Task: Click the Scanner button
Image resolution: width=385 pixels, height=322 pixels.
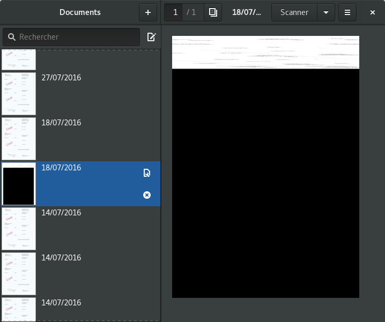Action: tap(294, 12)
